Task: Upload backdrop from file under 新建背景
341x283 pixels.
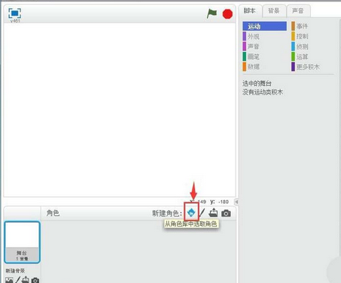Action: [x=25, y=280]
